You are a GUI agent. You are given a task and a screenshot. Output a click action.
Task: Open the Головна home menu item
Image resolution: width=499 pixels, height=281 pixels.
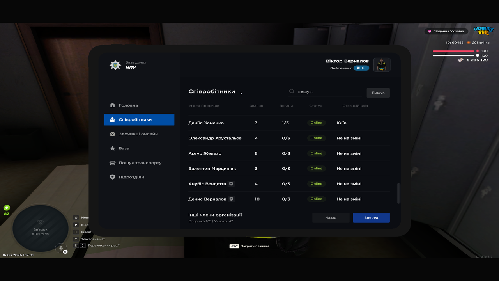pyautogui.click(x=139, y=105)
